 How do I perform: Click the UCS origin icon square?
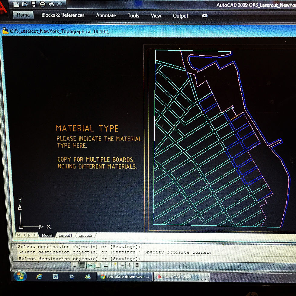[x=21, y=227]
